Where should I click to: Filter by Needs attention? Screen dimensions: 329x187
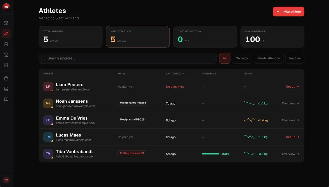coord(269,58)
